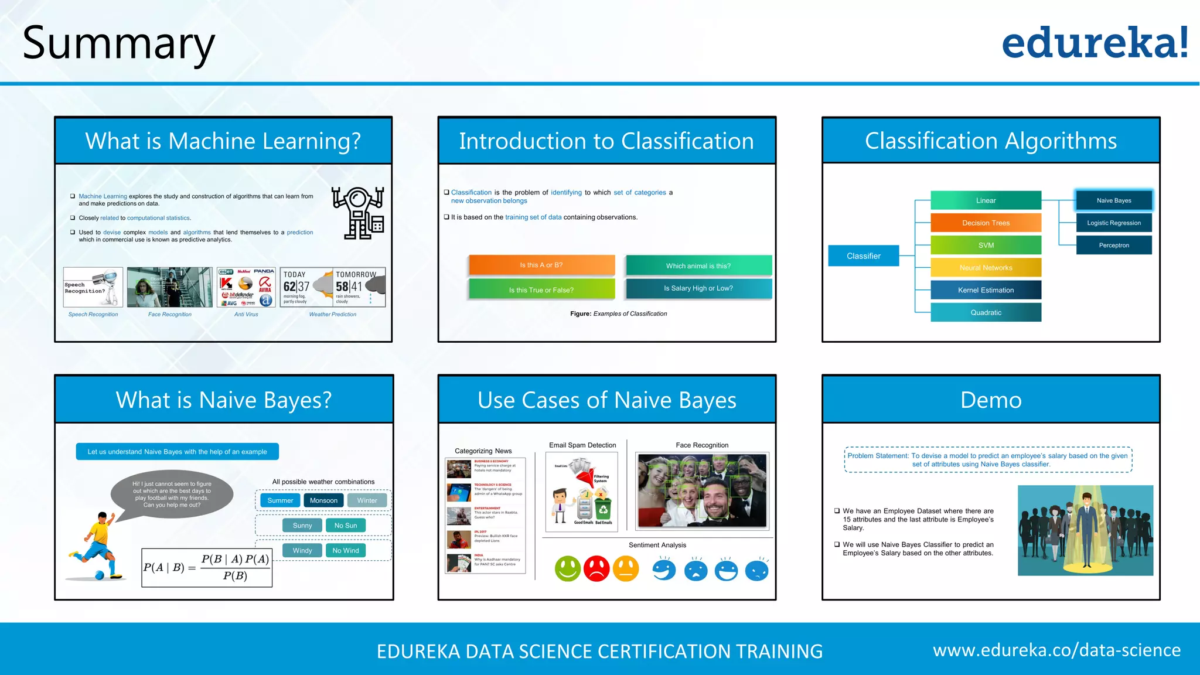Click the Naive Bayes classifier box
The height and width of the screenshot is (675, 1200).
pos(1113,200)
